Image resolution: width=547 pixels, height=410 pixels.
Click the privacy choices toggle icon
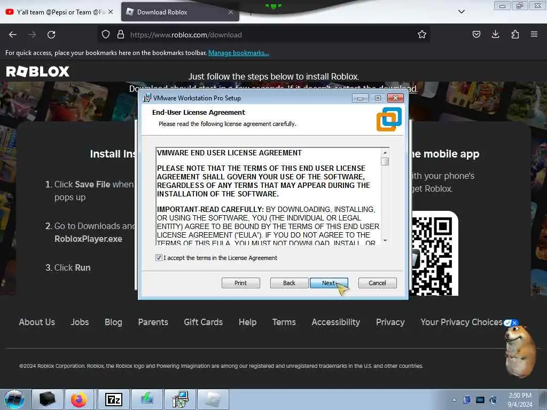point(511,323)
